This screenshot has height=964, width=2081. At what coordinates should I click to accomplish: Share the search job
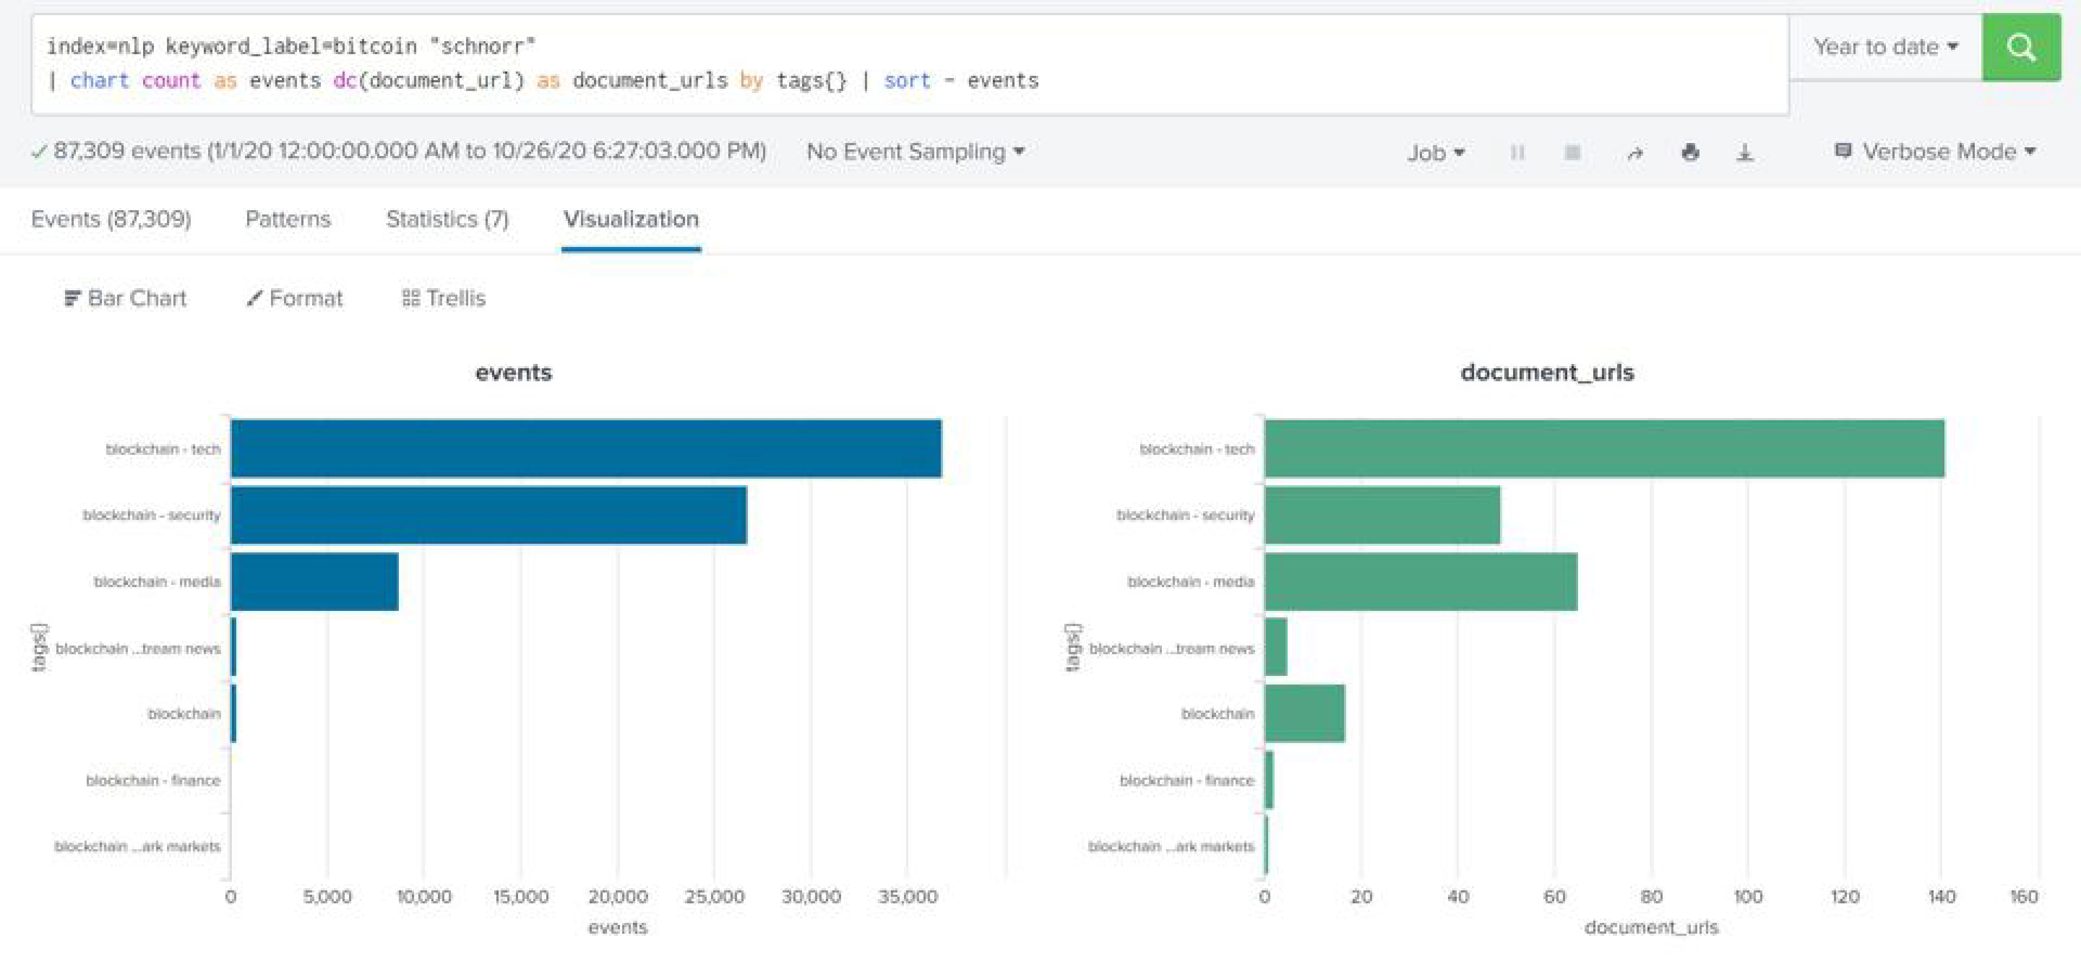coord(1635,153)
